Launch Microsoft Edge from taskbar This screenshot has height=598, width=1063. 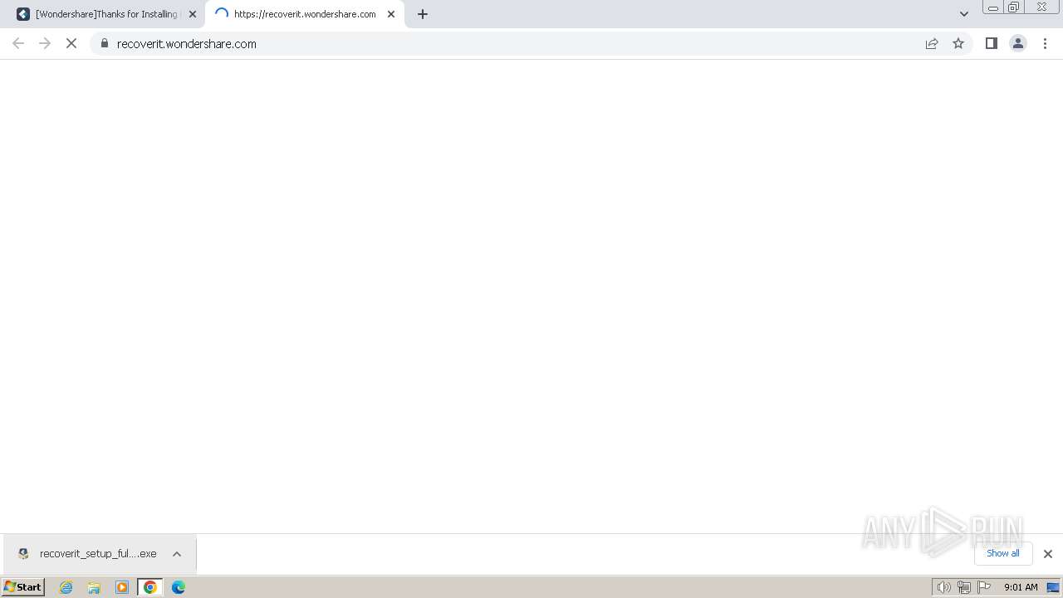(179, 587)
